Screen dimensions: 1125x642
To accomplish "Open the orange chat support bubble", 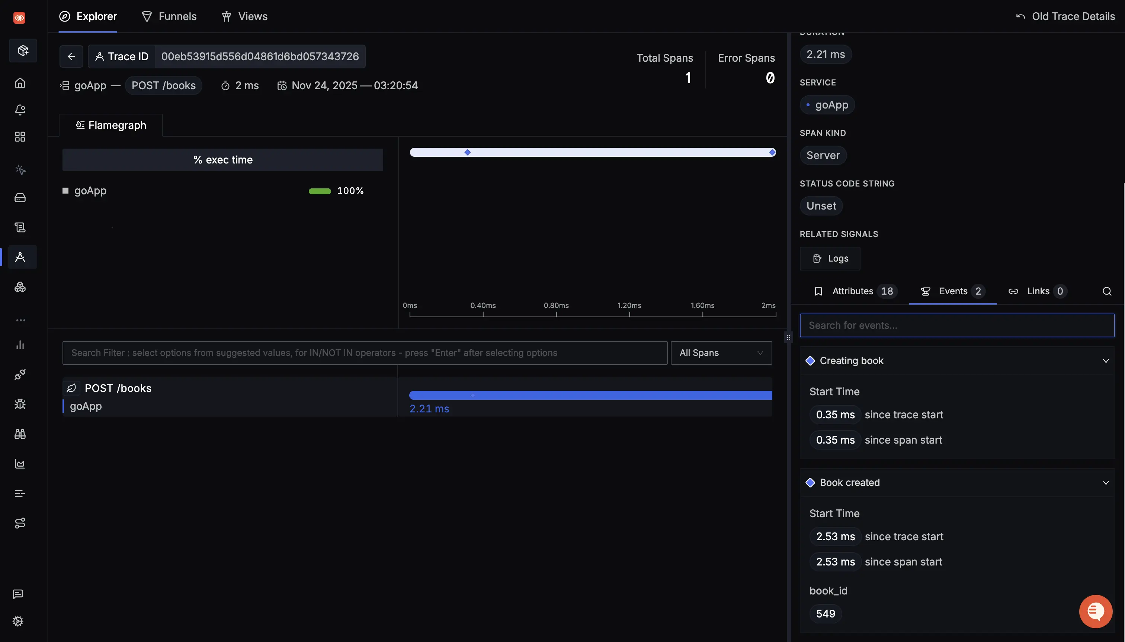I will tap(1095, 611).
